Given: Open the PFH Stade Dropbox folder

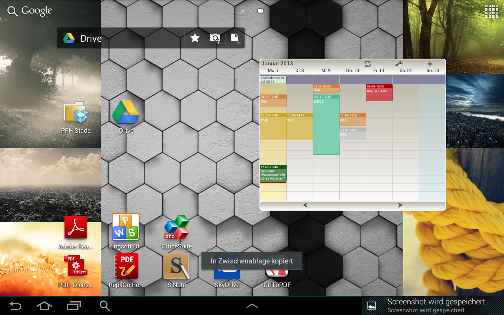Looking at the screenshot, I should (x=76, y=113).
